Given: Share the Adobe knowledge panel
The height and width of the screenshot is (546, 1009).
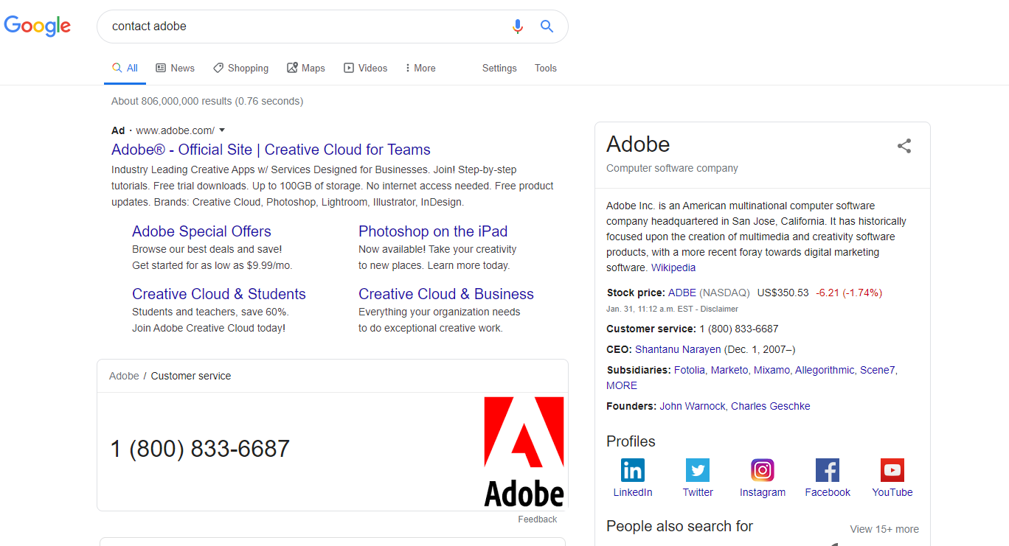Looking at the screenshot, I should pos(904,146).
